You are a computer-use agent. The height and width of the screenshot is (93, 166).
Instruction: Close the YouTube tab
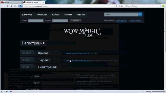pos(21,2)
